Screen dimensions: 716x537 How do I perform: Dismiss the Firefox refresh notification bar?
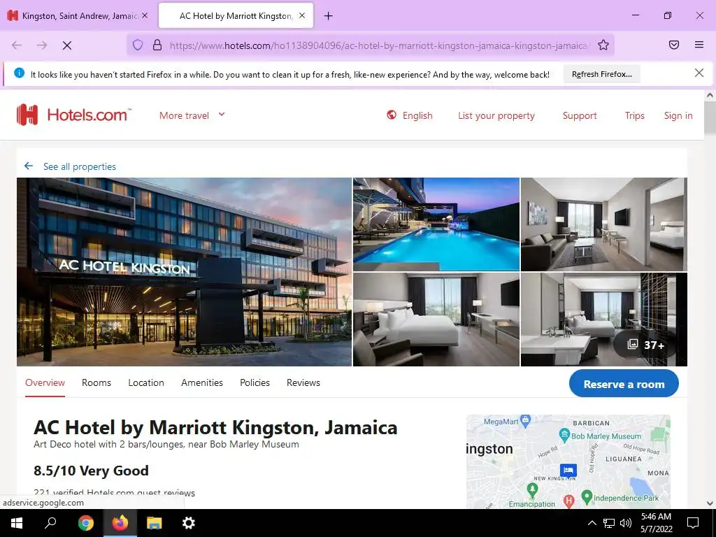(x=699, y=73)
